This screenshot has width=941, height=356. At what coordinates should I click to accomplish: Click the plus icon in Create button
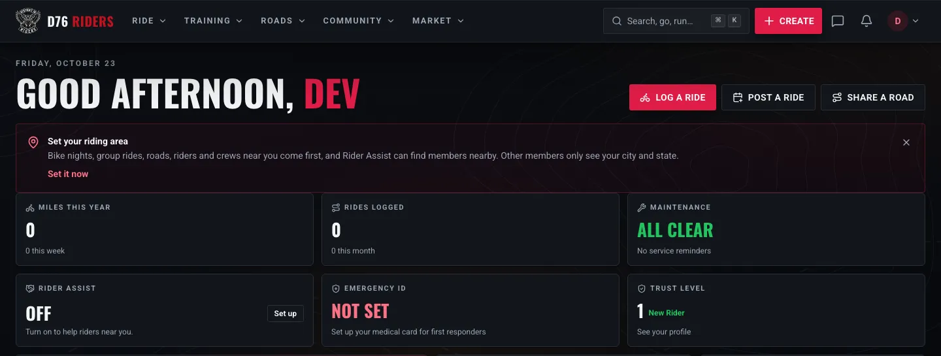[x=768, y=21]
